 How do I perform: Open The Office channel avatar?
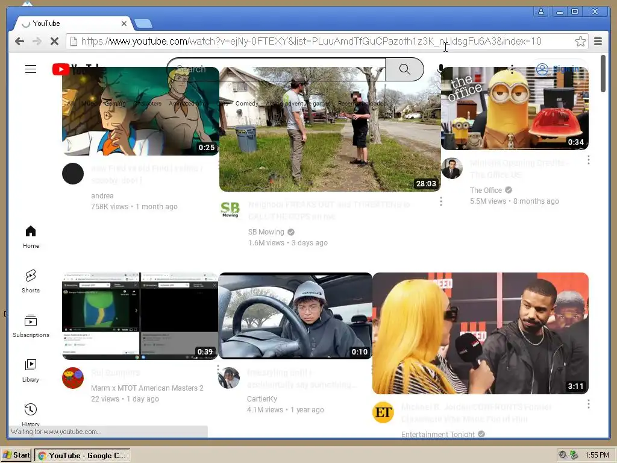coord(452,168)
